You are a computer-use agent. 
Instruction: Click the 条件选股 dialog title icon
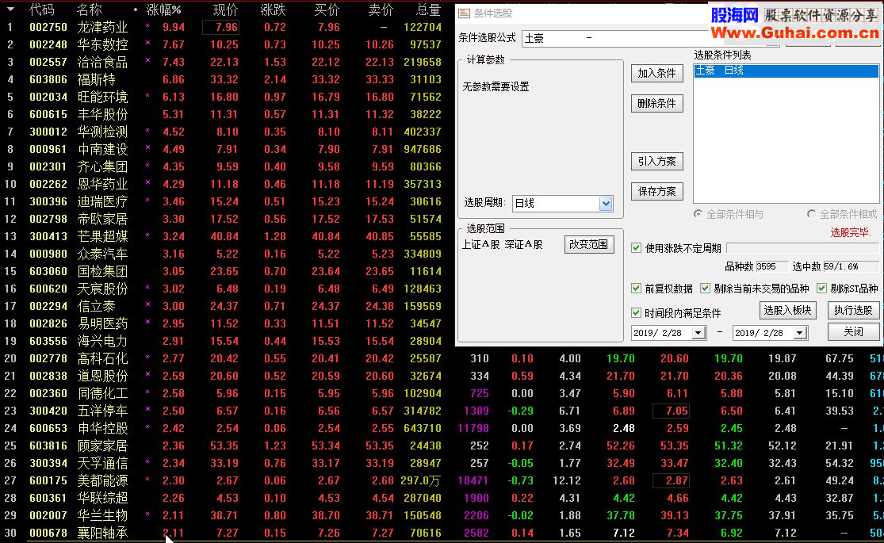[x=464, y=13]
